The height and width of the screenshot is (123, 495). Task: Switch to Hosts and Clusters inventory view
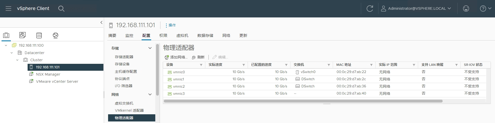click(6, 35)
